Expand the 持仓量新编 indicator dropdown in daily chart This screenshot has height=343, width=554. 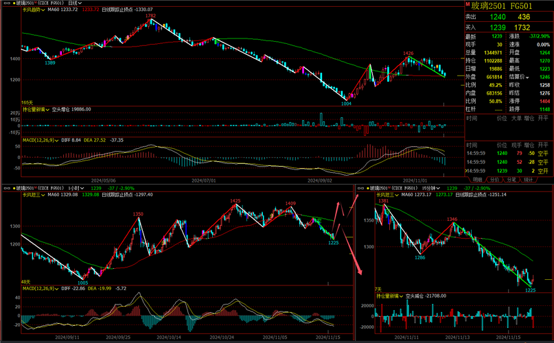point(48,108)
